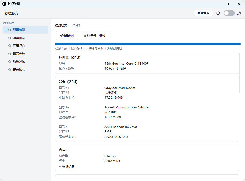Click the 笔吧验机 app logo icon
This screenshot has height=181, width=245.
pos(4,4)
